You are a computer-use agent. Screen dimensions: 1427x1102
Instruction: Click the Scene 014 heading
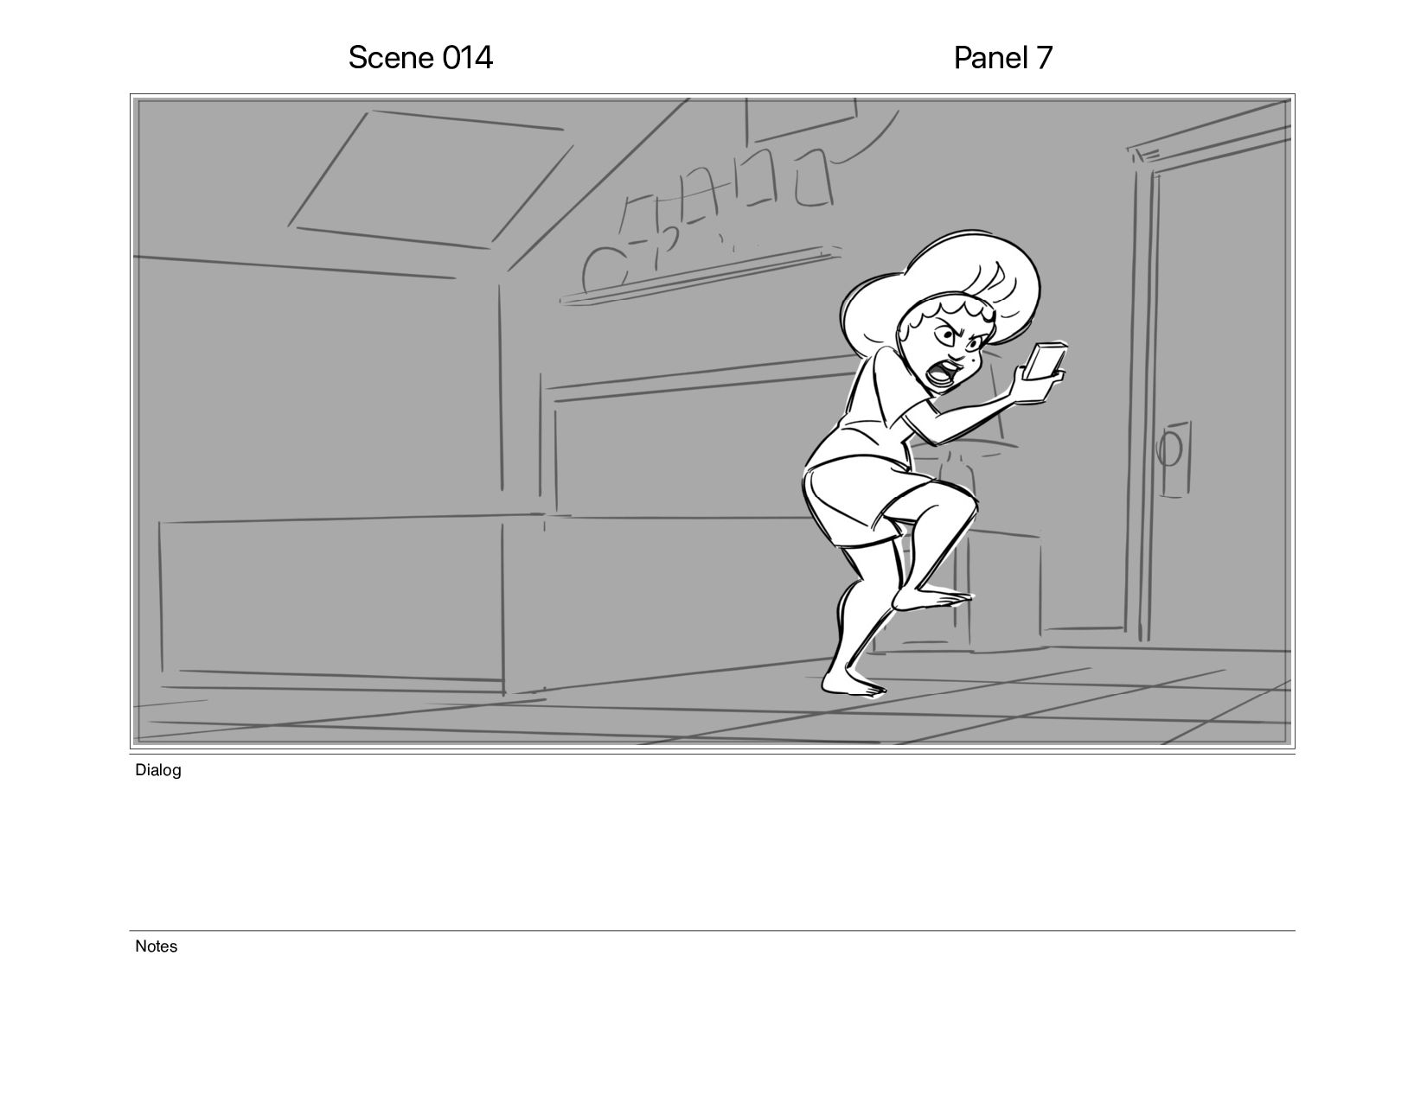420,58
